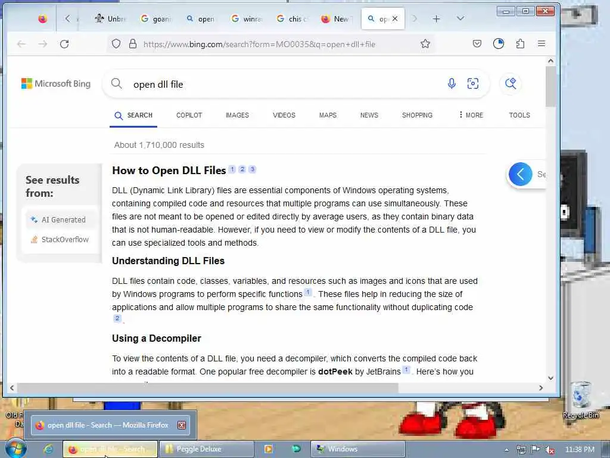Click the Bing search box text
This screenshot has height=458, width=610.
(x=158, y=84)
